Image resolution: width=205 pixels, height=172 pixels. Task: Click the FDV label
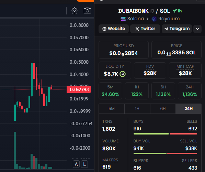[150, 66]
